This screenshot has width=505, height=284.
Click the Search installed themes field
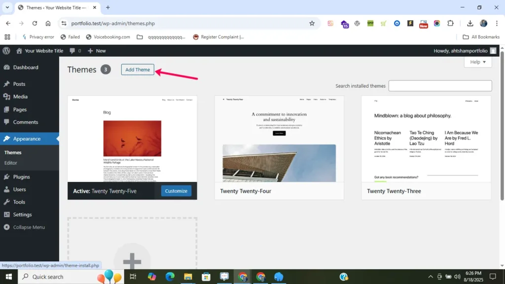click(440, 86)
